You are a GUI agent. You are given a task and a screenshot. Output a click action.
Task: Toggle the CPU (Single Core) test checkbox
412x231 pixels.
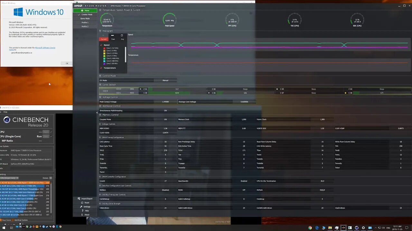tap(51, 136)
